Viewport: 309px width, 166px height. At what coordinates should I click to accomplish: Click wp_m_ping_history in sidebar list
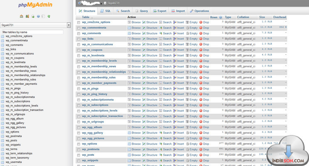tap(17, 93)
